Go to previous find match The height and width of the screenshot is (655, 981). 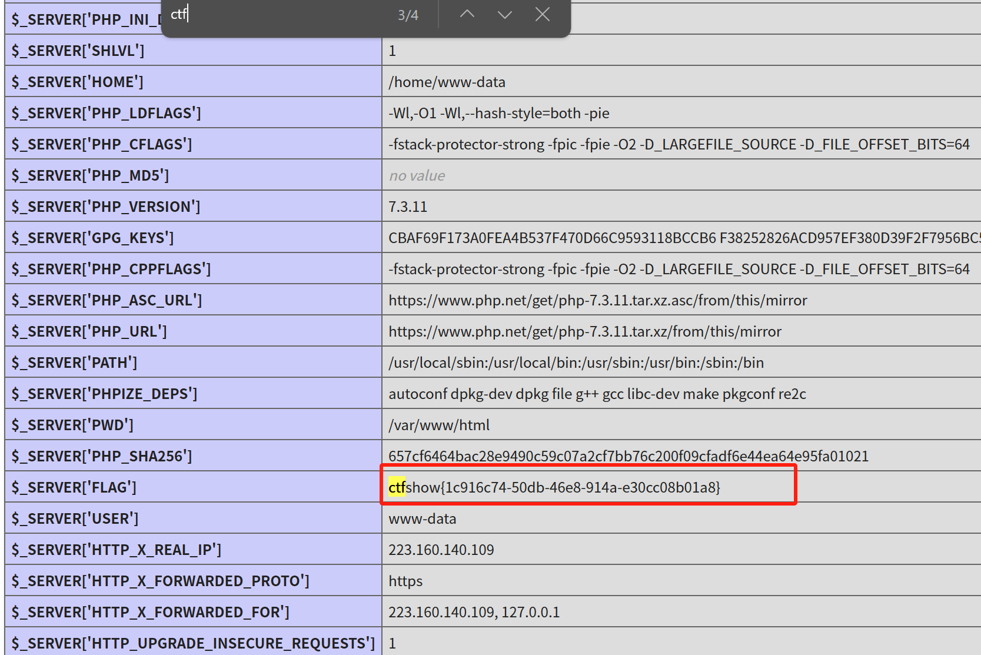pos(467,14)
